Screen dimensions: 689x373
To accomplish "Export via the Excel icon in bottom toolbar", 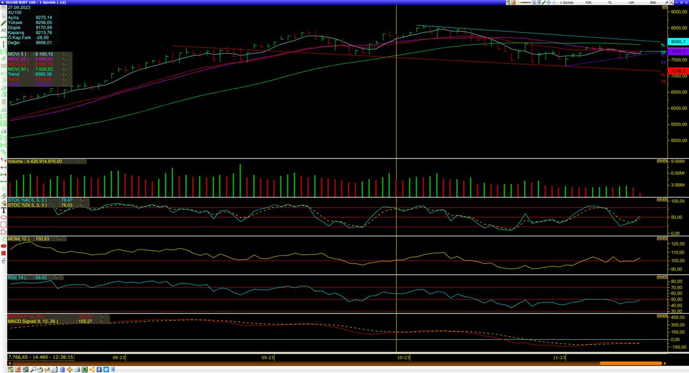I will [x=84, y=370].
